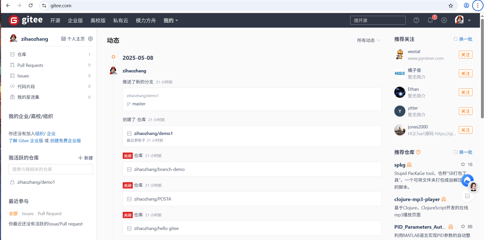This screenshot has width=484, height=240.
Task: Click the Gitee logo in the header
Action: coord(25,20)
